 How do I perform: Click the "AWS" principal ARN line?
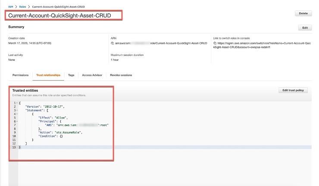77,125
